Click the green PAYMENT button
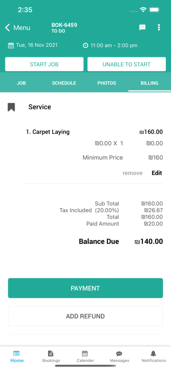 point(85,288)
